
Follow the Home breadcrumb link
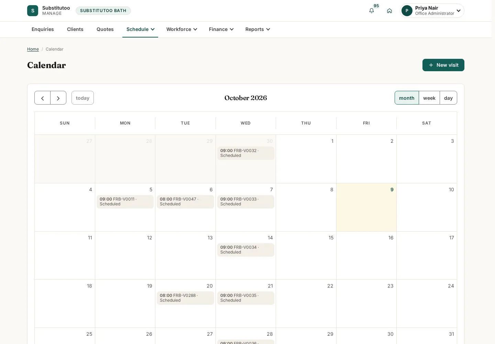coord(33,49)
